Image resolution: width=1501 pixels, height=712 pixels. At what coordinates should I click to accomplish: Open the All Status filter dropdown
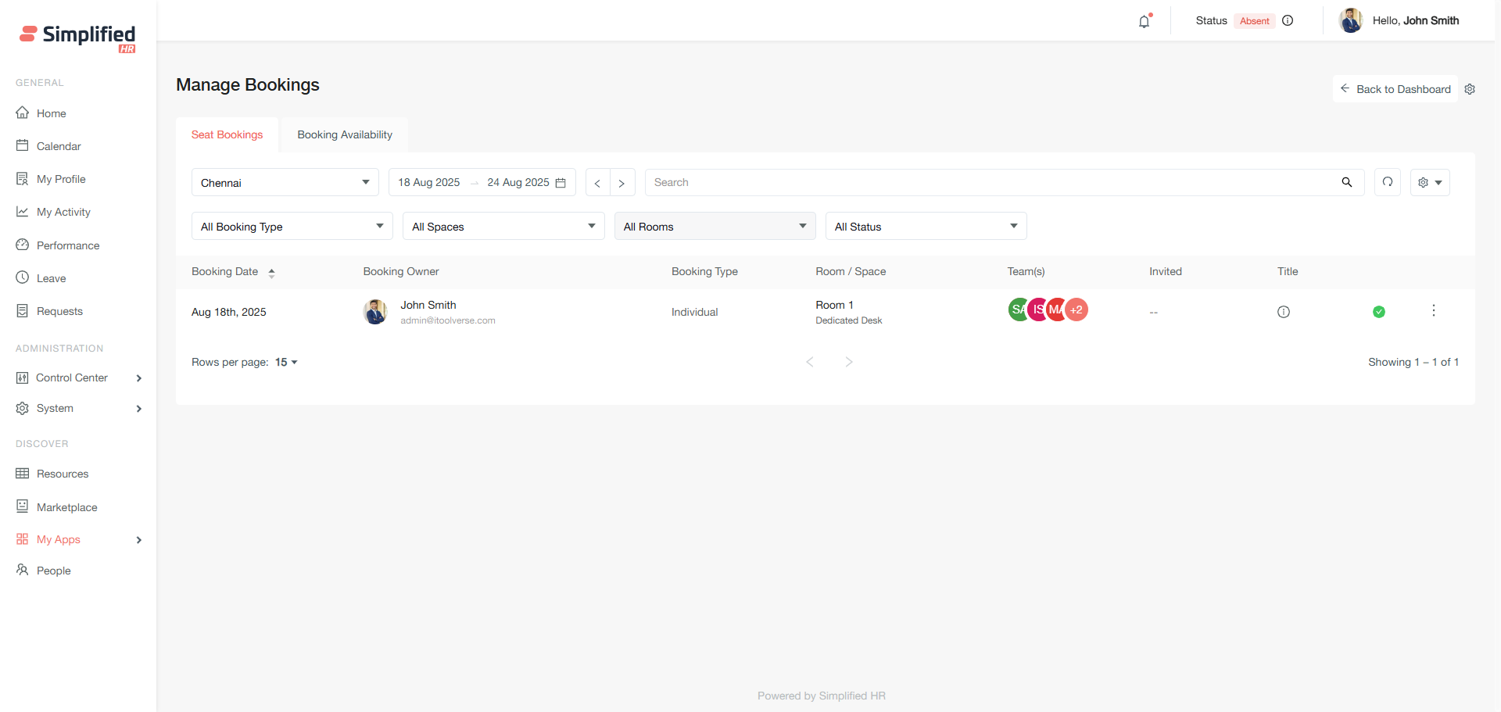point(926,227)
